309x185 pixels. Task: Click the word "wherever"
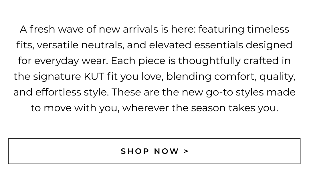[x=145, y=108]
